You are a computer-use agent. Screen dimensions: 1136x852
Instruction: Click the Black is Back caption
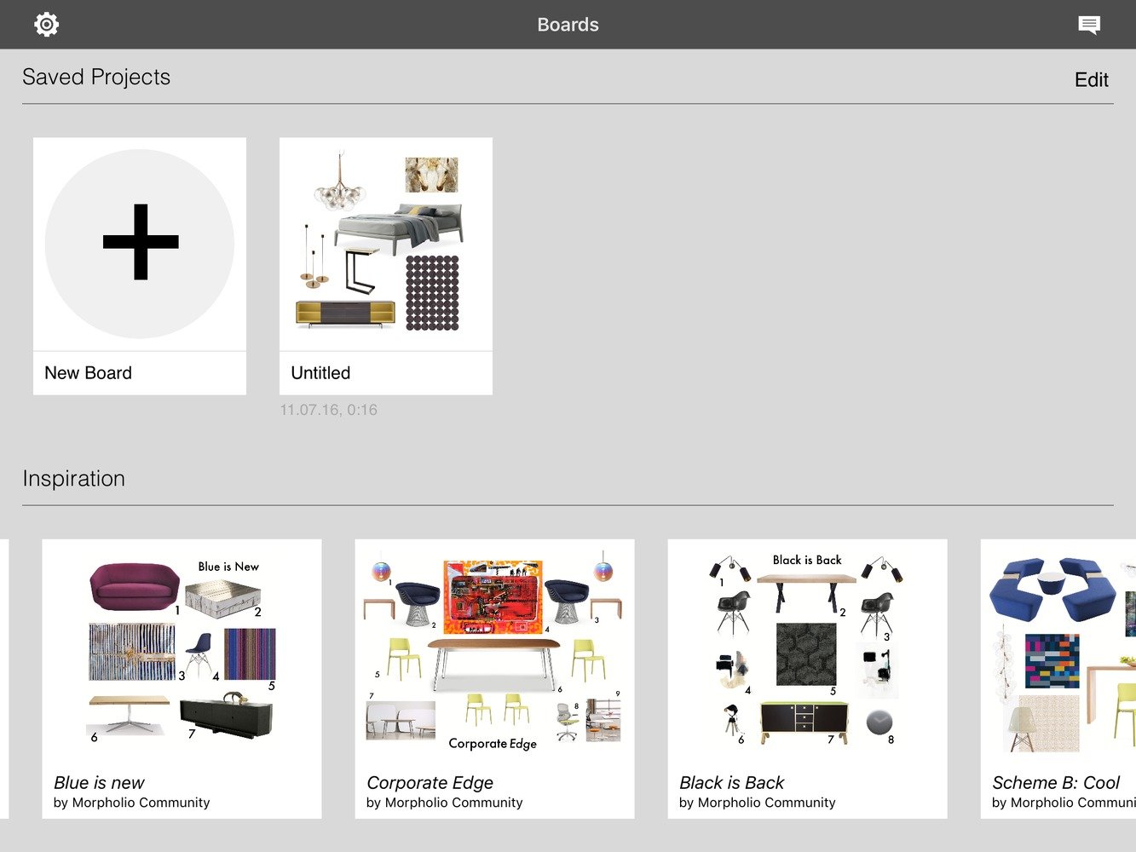point(731,782)
